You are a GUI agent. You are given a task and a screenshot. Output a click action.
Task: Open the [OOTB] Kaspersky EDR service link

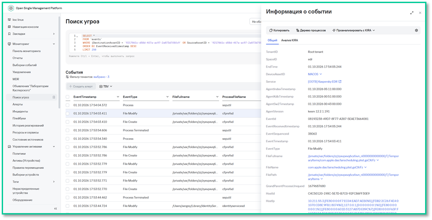[x=325, y=82]
